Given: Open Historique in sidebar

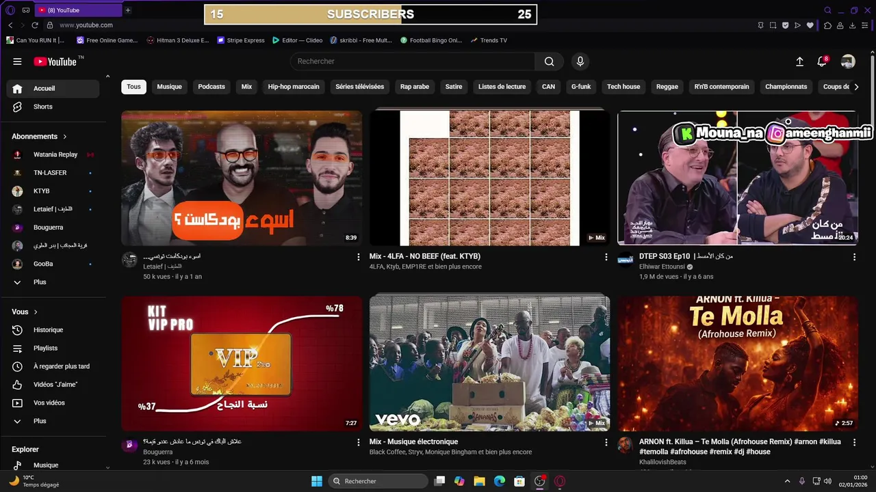Looking at the screenshot, I should (53, 330).
